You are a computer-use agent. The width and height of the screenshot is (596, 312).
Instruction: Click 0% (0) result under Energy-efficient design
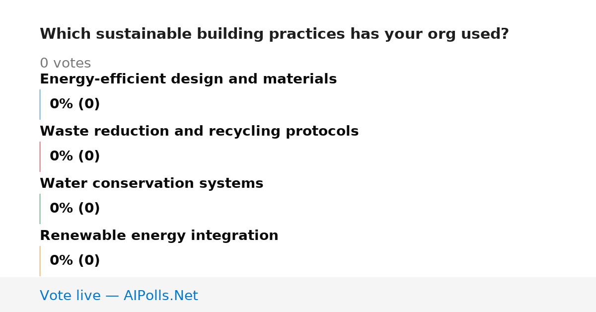[74, 104]
